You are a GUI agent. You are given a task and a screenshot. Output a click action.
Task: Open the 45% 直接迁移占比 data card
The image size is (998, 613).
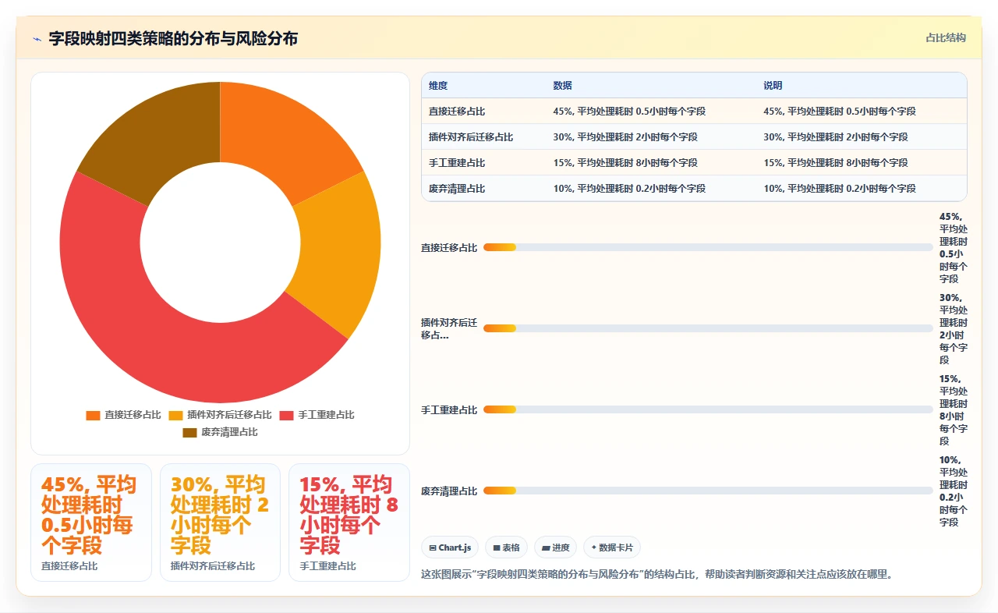click(90, 523)
